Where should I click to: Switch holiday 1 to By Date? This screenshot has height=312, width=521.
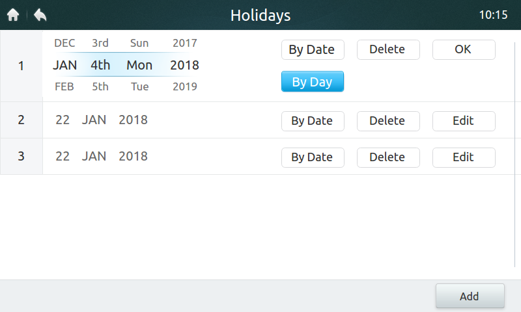(x=312, y=49)
